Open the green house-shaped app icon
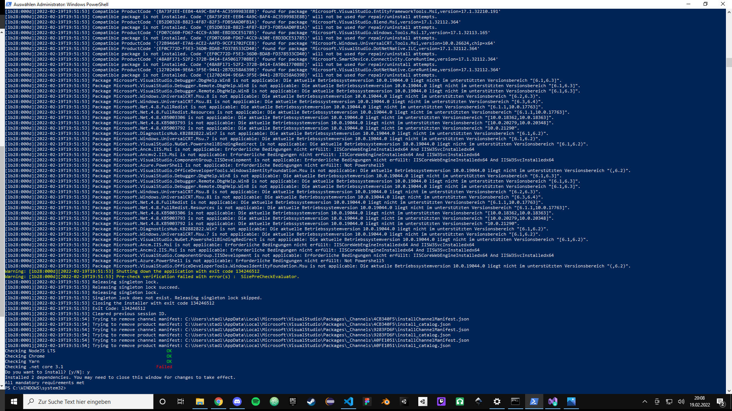Screen dimensions: 732x411 [460, 402]
